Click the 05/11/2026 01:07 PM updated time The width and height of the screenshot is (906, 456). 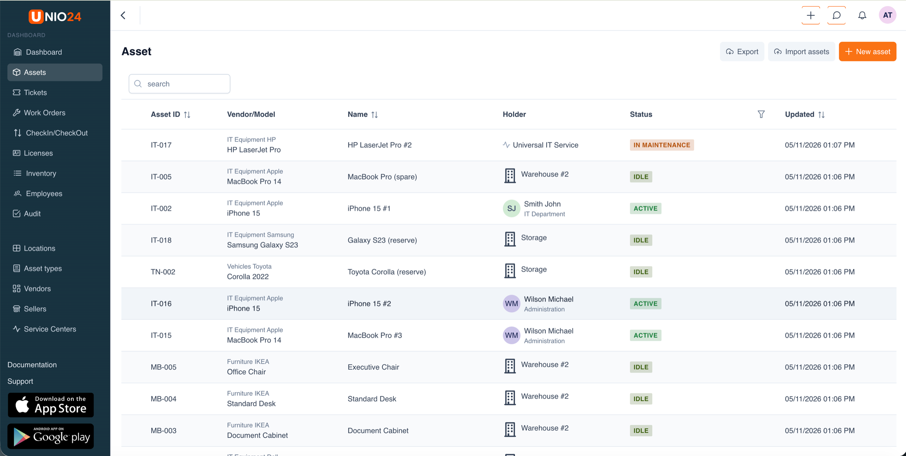(x=820, y=145)
